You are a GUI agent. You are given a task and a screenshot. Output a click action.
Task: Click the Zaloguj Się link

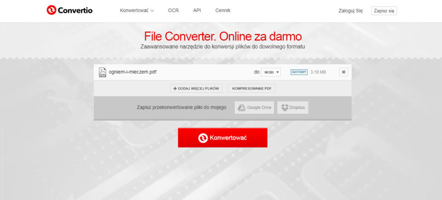tap(350, 11)
